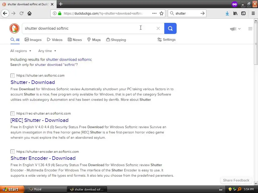This screenshot has height=193, width=258.
Task: Open the library bookmarks and history icon
Action: point(235,13)
